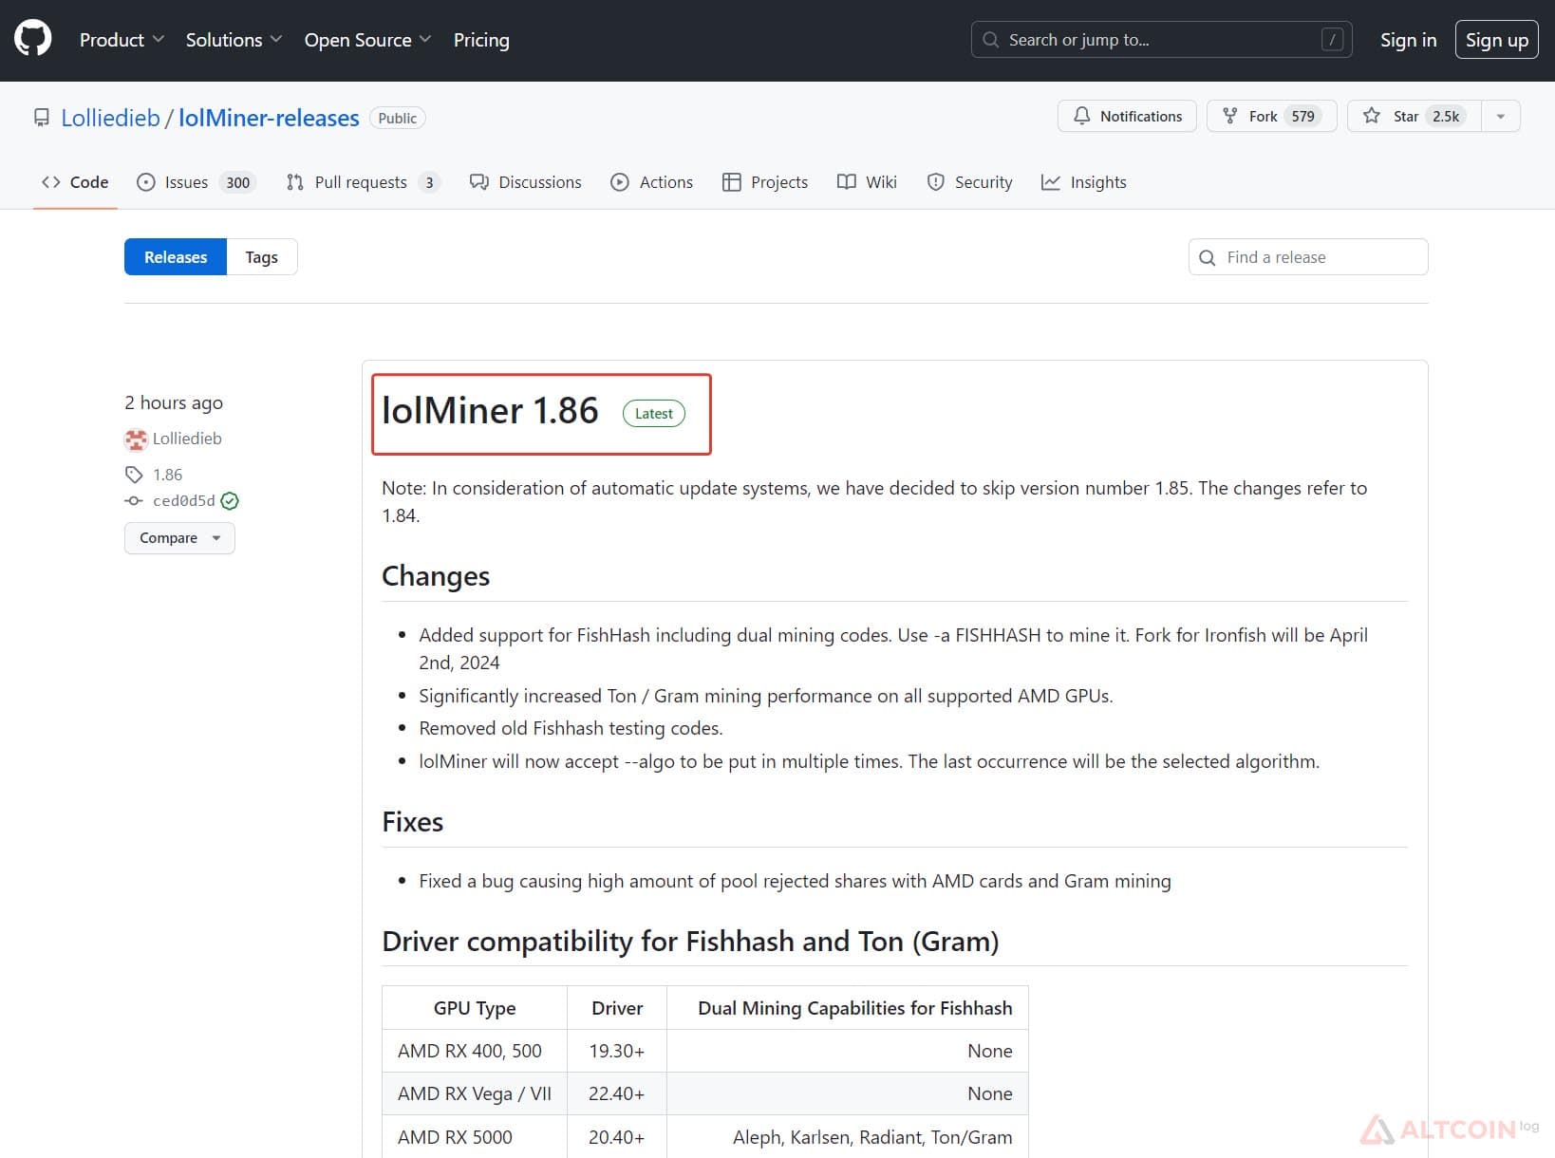Click the Fixes heading
This screenshot has width=1555, height=1158.
coord(413,822)
